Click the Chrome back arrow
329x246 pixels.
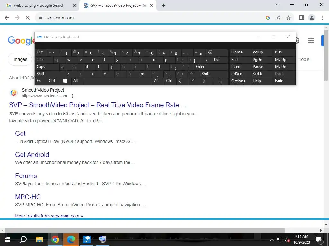7,18
